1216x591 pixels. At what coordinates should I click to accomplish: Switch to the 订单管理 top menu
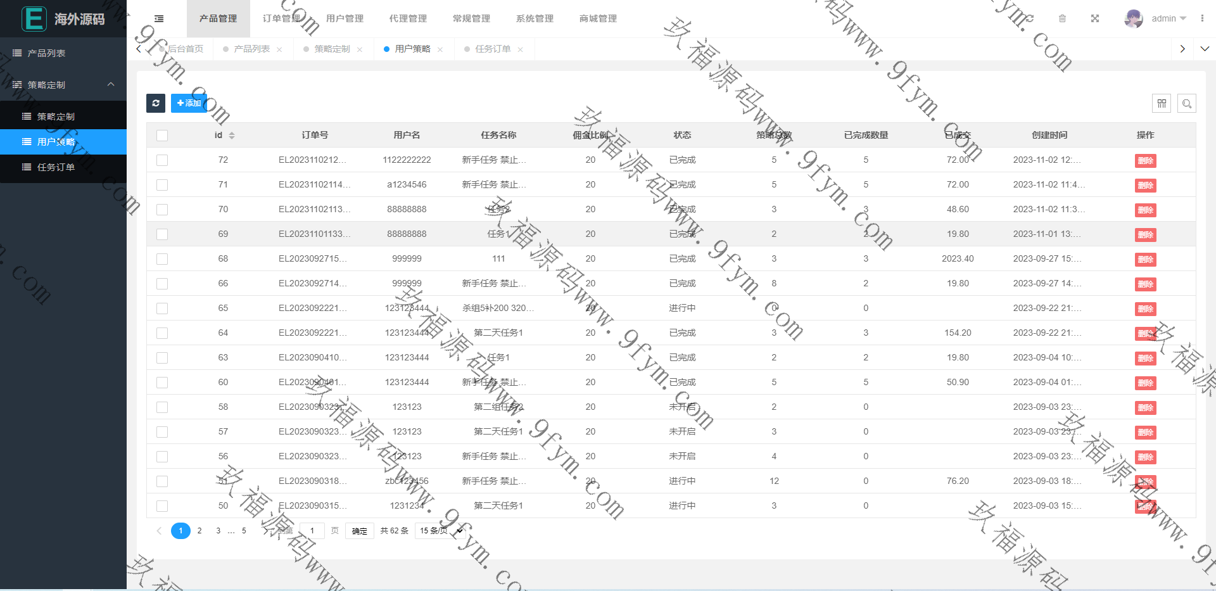281,19
